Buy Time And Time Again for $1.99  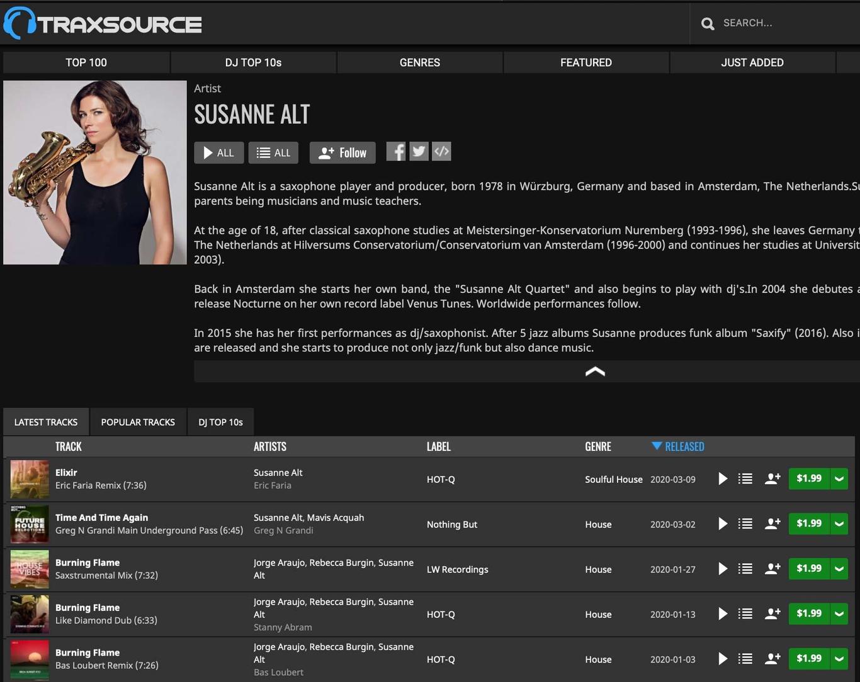click(x=809, y=523)
